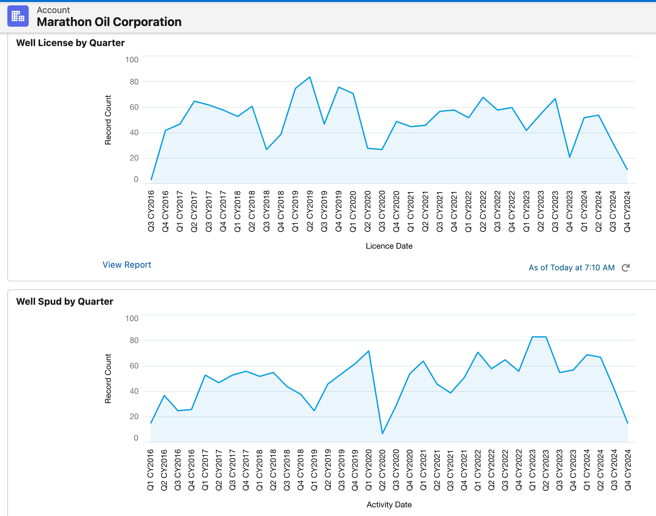This screenshot has height=516, width=656.
Task: Open the View Report link
Action: click(x=126, y=265)
